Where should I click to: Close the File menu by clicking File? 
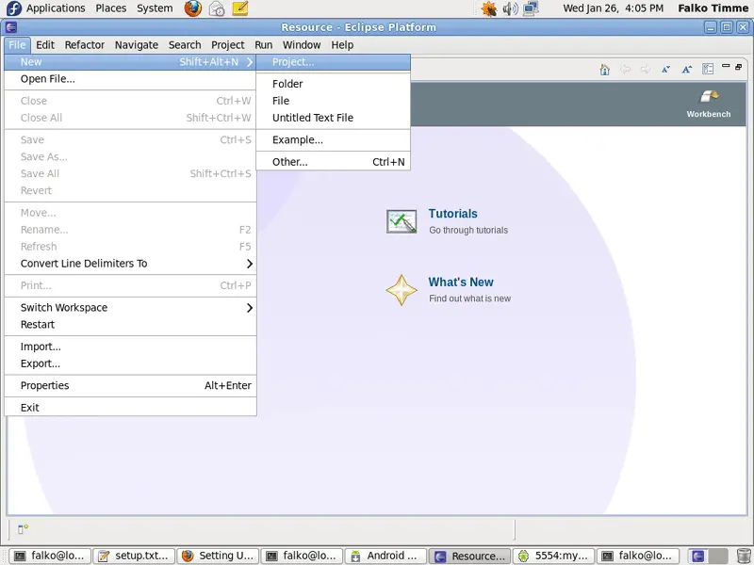pos(17,44)
